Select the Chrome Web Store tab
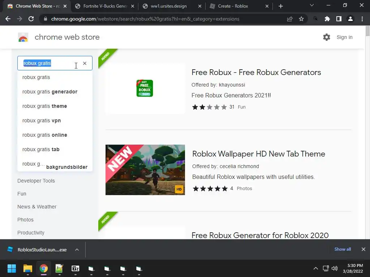Screen dimensions: 370x277 [x=36, y=6]
